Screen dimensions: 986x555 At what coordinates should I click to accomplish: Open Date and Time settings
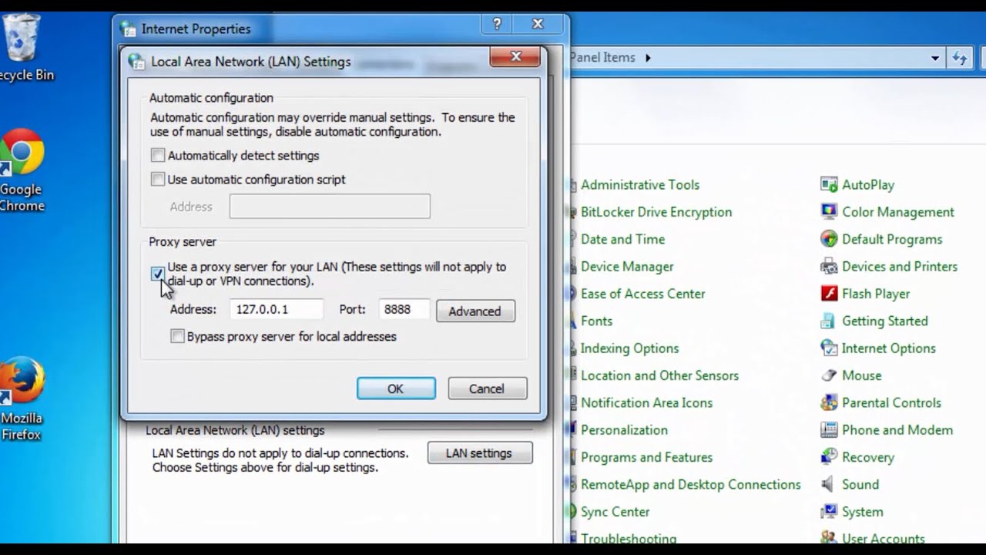coord(622,239)
